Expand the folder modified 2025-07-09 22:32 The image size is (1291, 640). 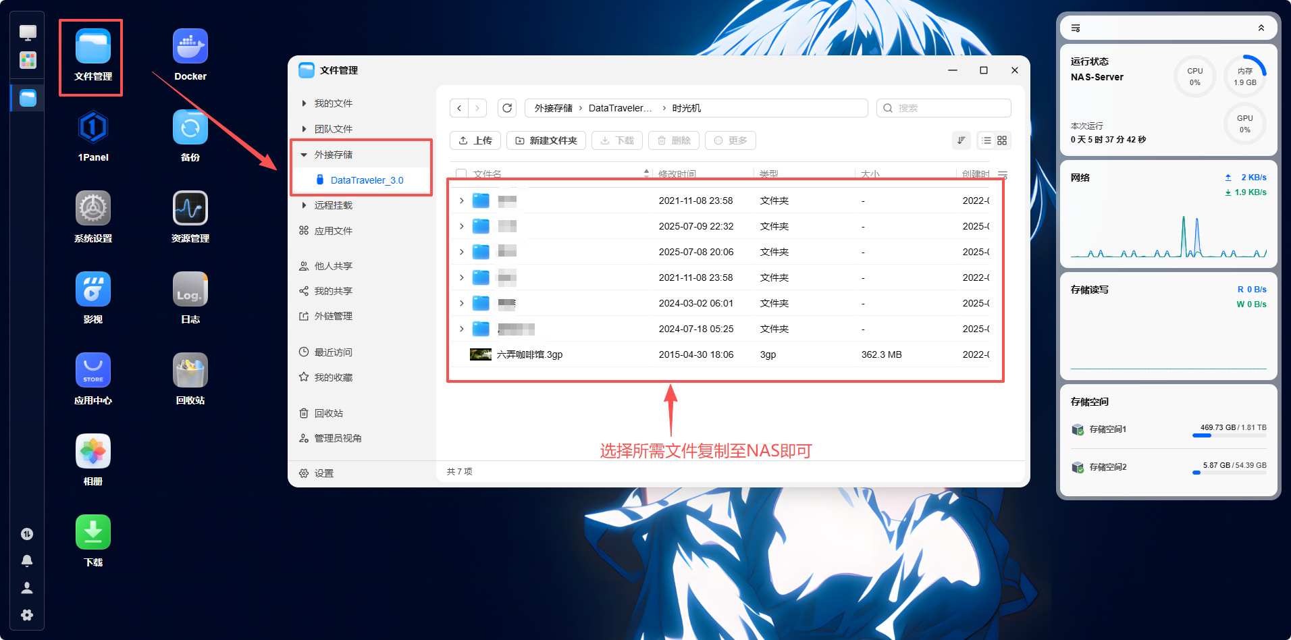[462, 226]
